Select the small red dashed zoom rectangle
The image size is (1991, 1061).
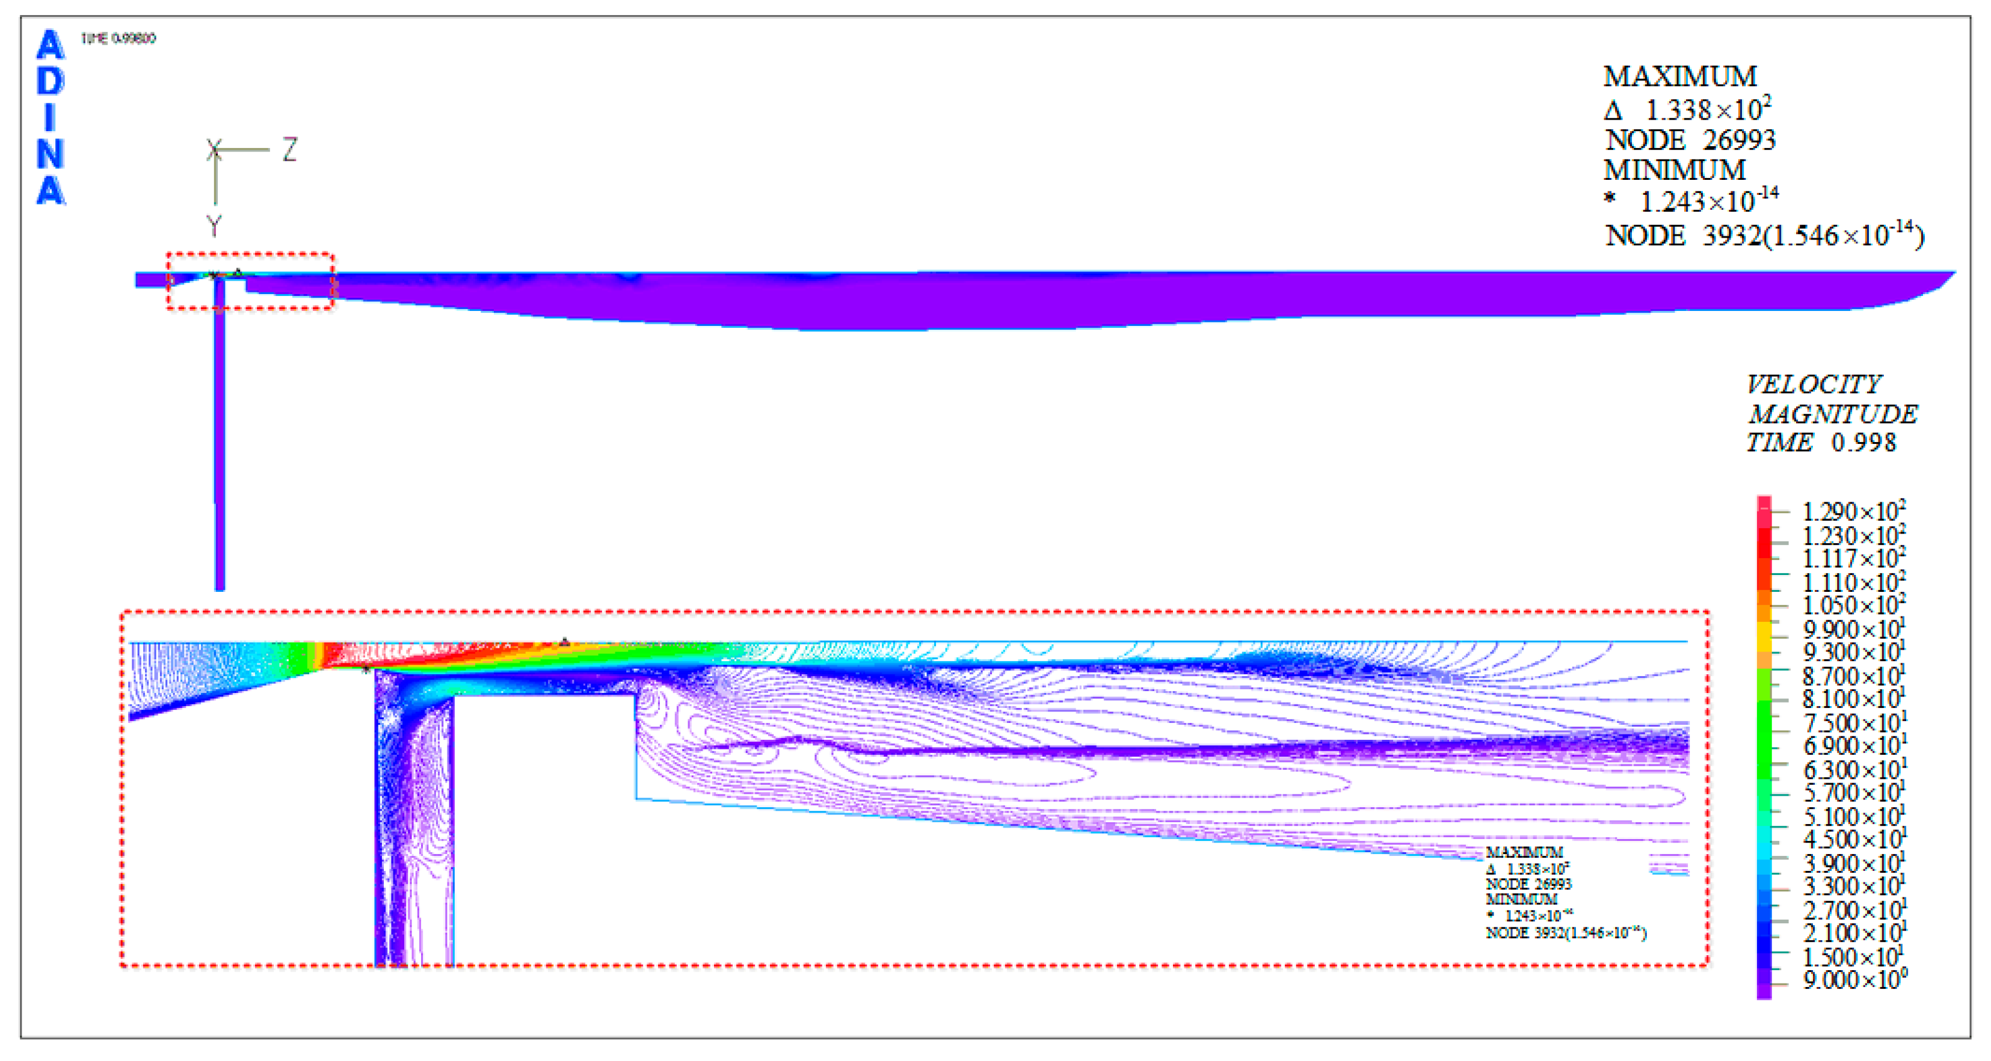(x=250, y=254)
